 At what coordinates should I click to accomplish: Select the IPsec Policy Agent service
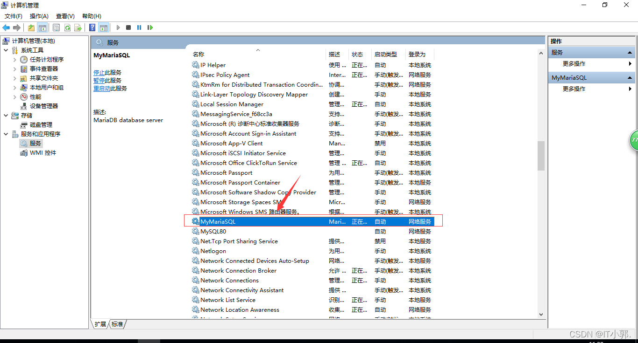click(x=313, y=75)
